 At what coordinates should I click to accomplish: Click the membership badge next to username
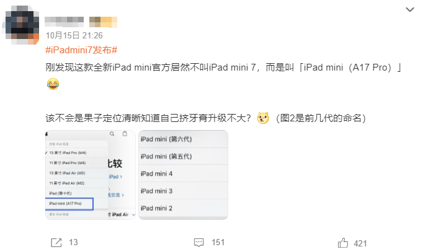(103, 22)
